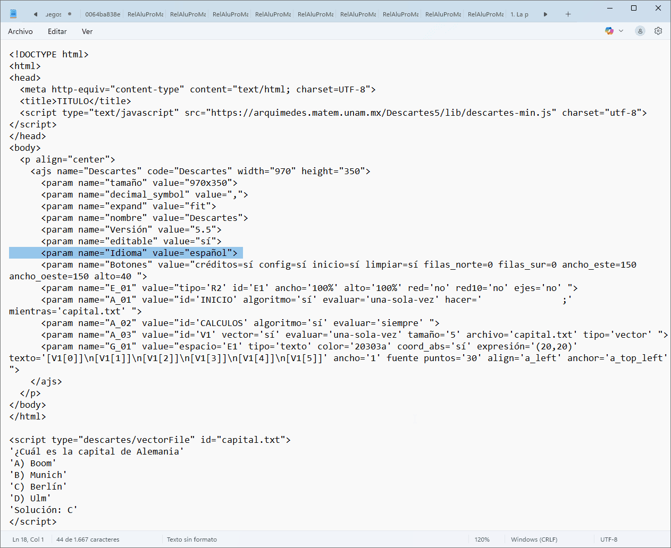Click the Notepad app icon in title bar

13,14
